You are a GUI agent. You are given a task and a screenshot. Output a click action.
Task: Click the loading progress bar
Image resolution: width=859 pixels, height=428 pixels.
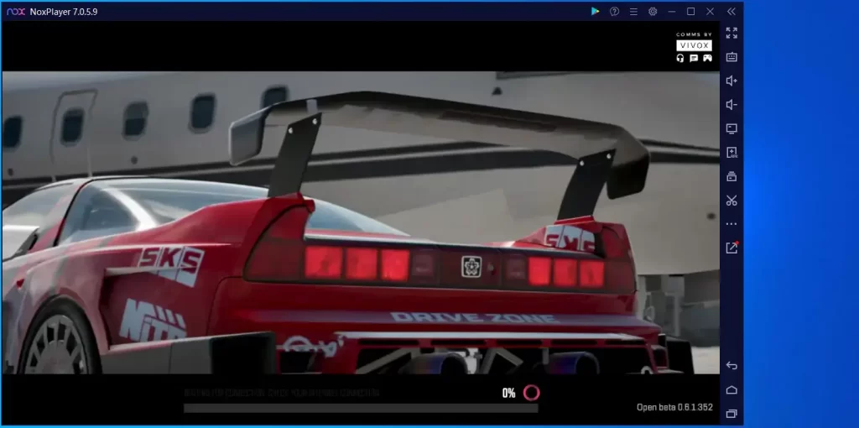click(x=361, y=408)
